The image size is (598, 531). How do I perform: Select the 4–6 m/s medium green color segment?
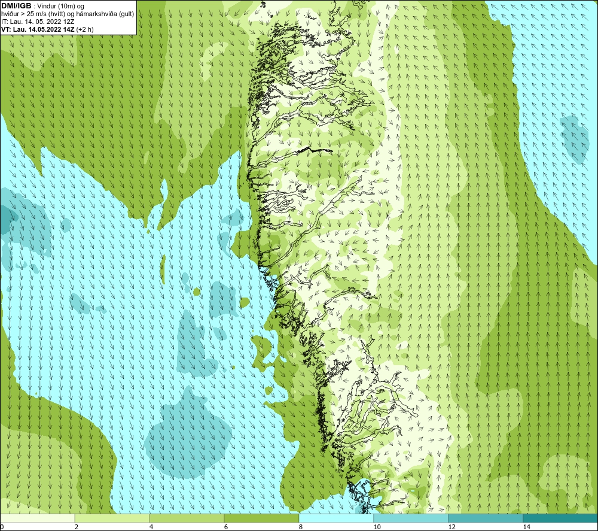click(x=187, y=518)
